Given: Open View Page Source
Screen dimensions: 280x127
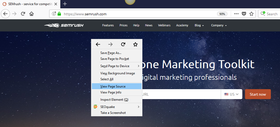Looking at the screenshot, I should (x=117, y=86).
